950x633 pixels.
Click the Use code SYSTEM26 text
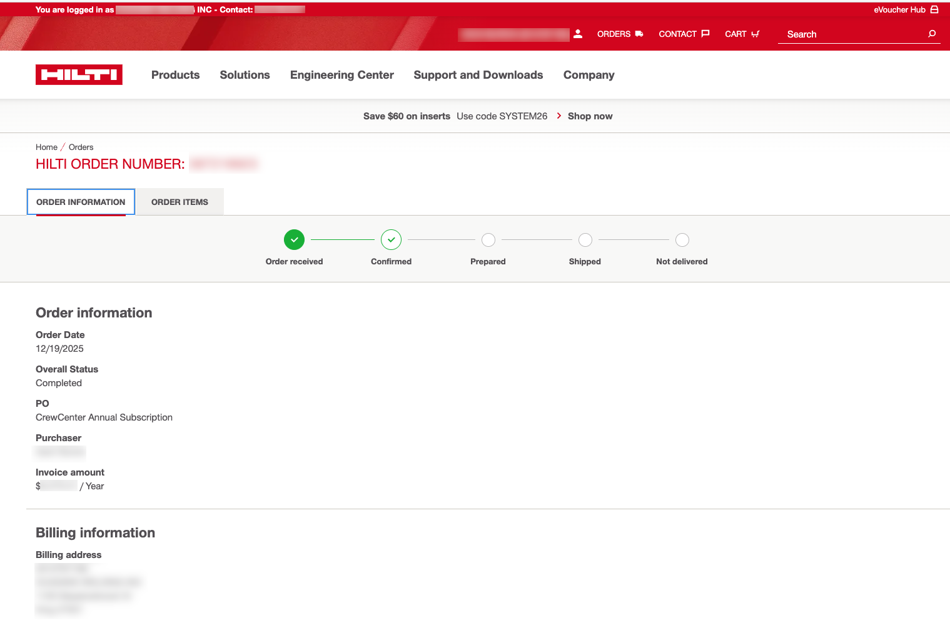tap(502, 116)
